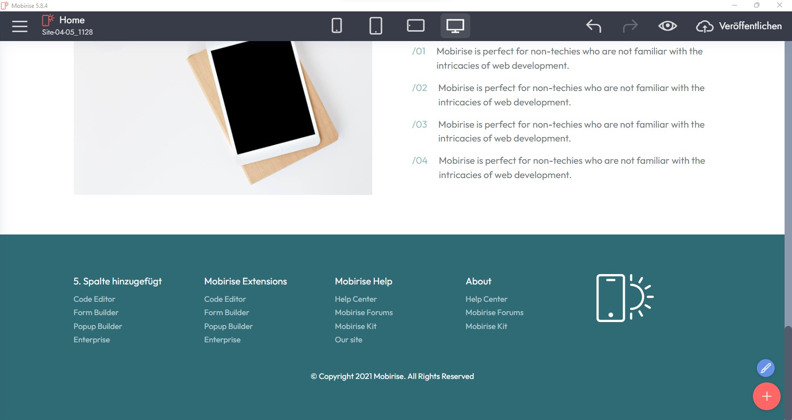Switch to large phone portrait view
Screen dimensions: 792x420
pyautogui.click(x=376, y=26)
